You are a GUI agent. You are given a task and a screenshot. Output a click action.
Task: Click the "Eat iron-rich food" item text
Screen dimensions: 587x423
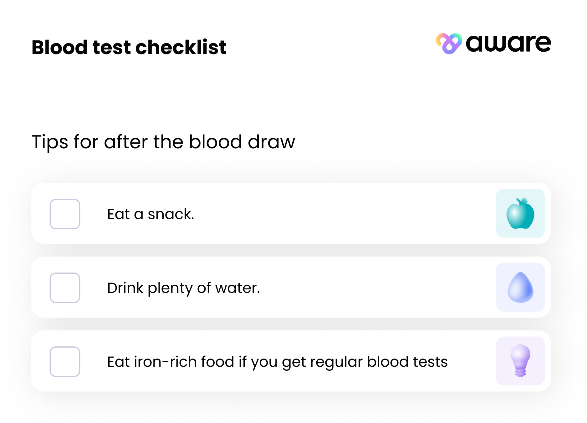(277, 362)
